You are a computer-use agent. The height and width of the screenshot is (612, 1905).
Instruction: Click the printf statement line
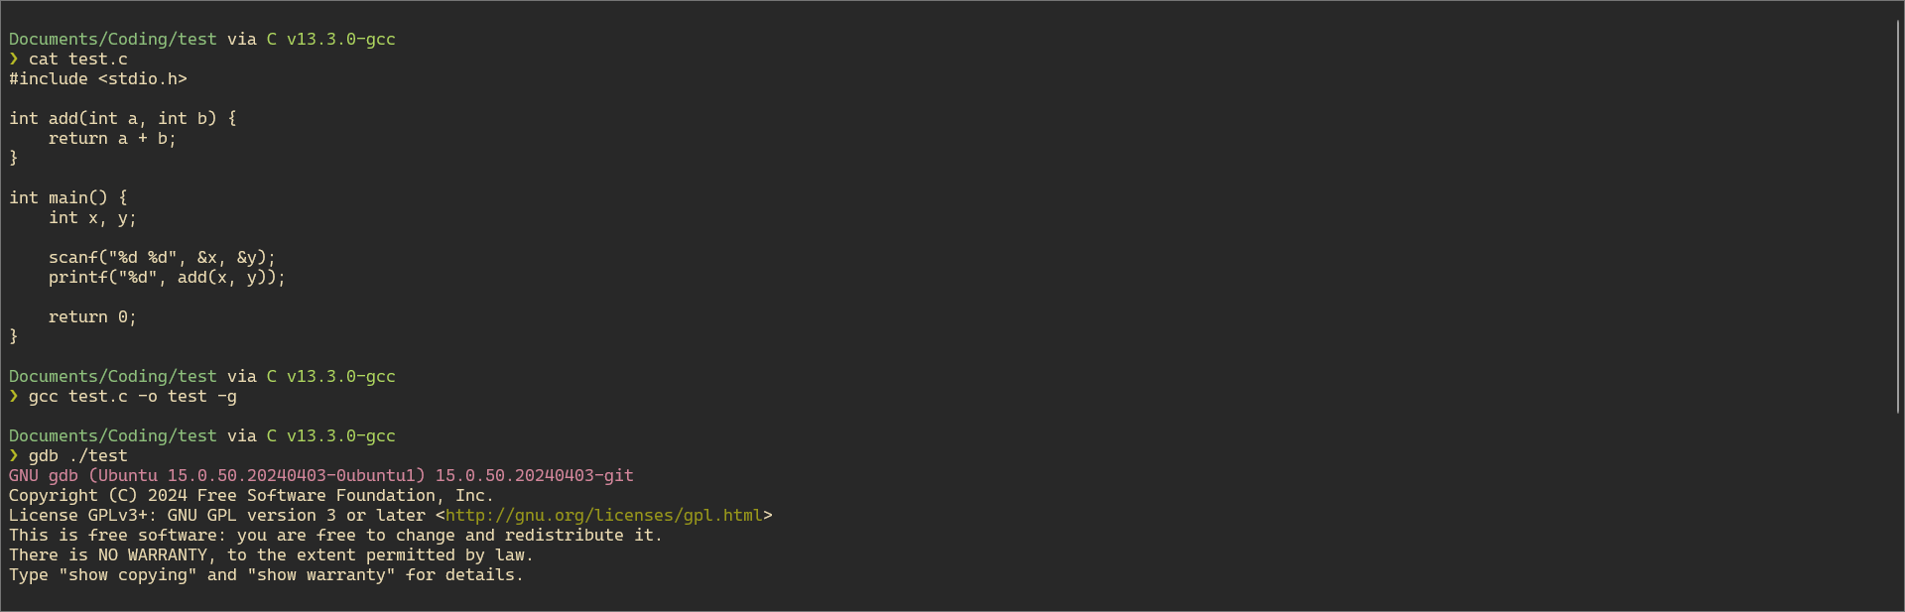tap(168, 278)
